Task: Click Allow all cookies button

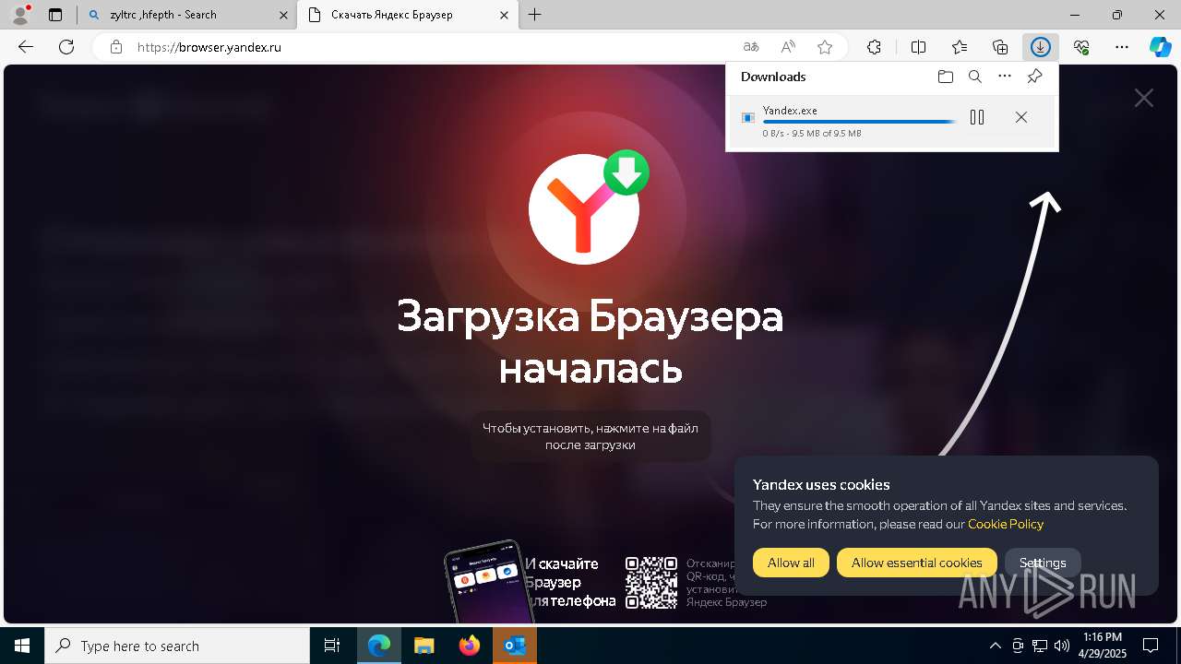Action: (791, 563)
